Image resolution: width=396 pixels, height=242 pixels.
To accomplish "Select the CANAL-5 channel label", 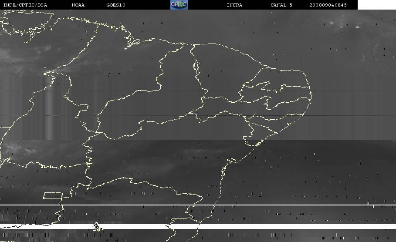I will [282, 5].
